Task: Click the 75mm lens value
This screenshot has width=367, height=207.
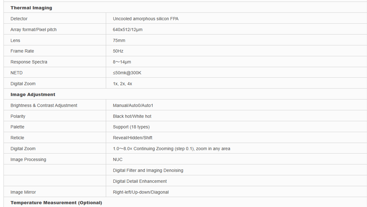Action: click(119, 40)
